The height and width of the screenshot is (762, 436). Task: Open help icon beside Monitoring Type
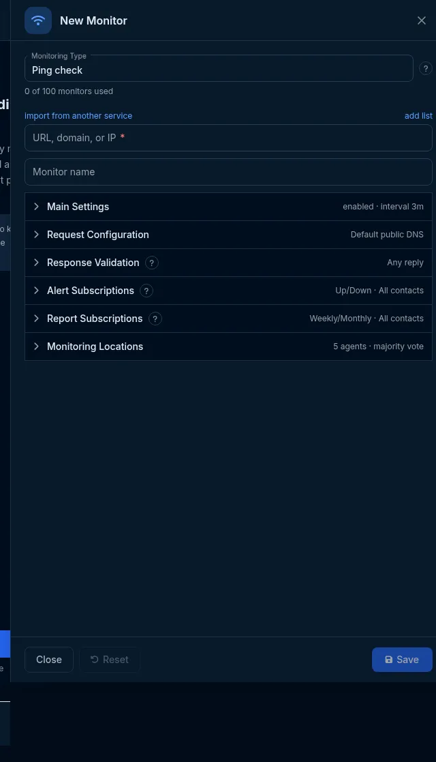tap(425, 68)
